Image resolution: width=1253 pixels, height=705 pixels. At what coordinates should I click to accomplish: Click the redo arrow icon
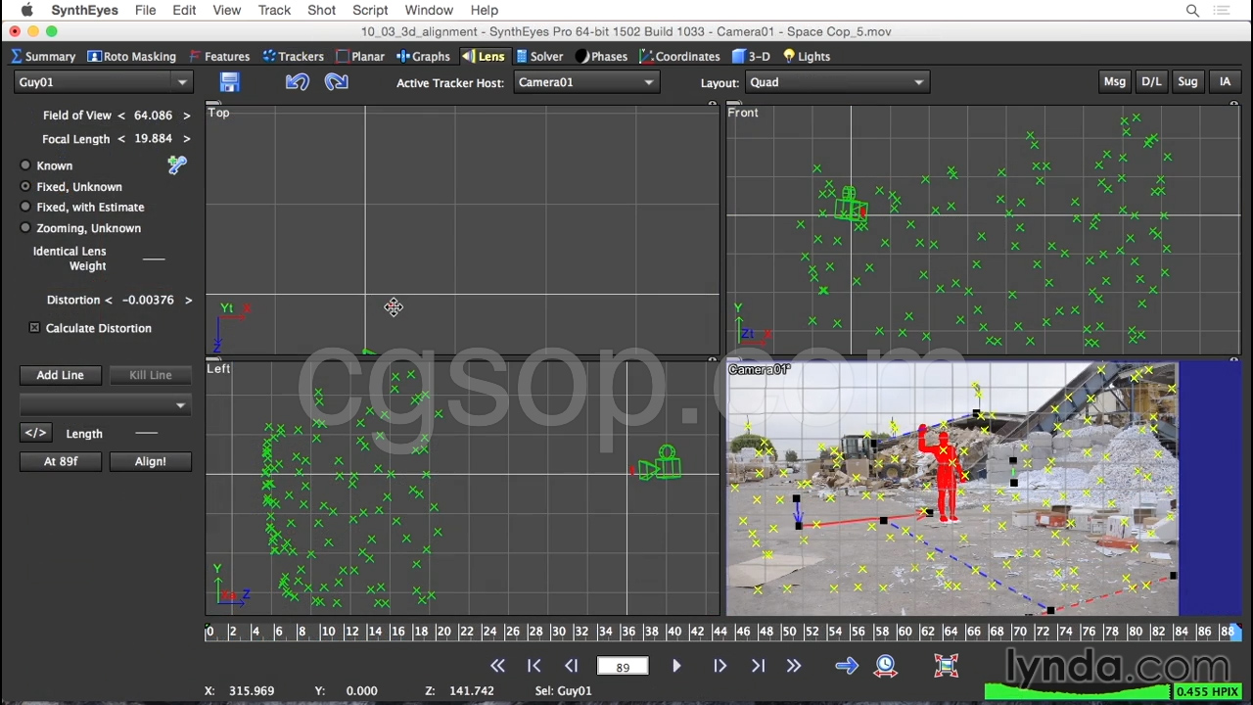click(337, 82)
